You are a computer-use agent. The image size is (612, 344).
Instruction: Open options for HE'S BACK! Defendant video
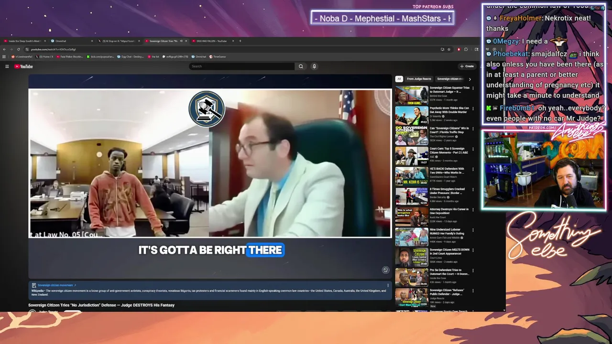click(x=473, y=169)
